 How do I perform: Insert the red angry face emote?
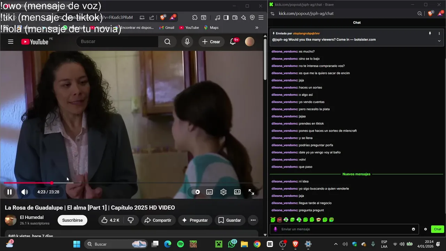tap(279, 220)
